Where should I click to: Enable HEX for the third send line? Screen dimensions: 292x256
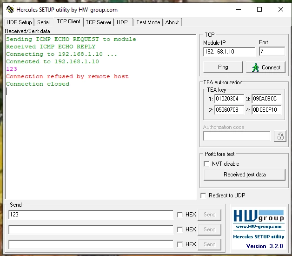pos(180,244)
